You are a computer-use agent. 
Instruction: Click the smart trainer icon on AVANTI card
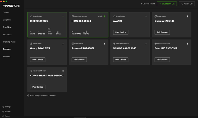tap(114, 16)
